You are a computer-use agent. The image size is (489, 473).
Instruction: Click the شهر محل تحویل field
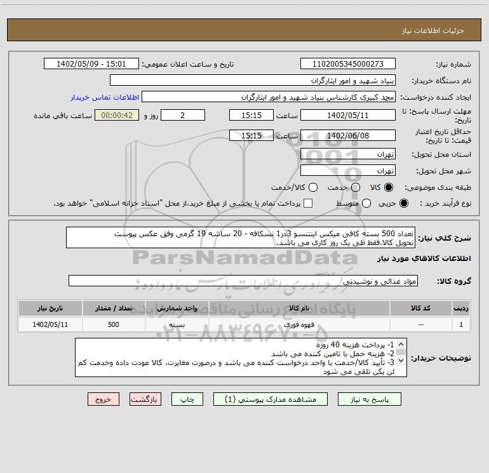347,171
